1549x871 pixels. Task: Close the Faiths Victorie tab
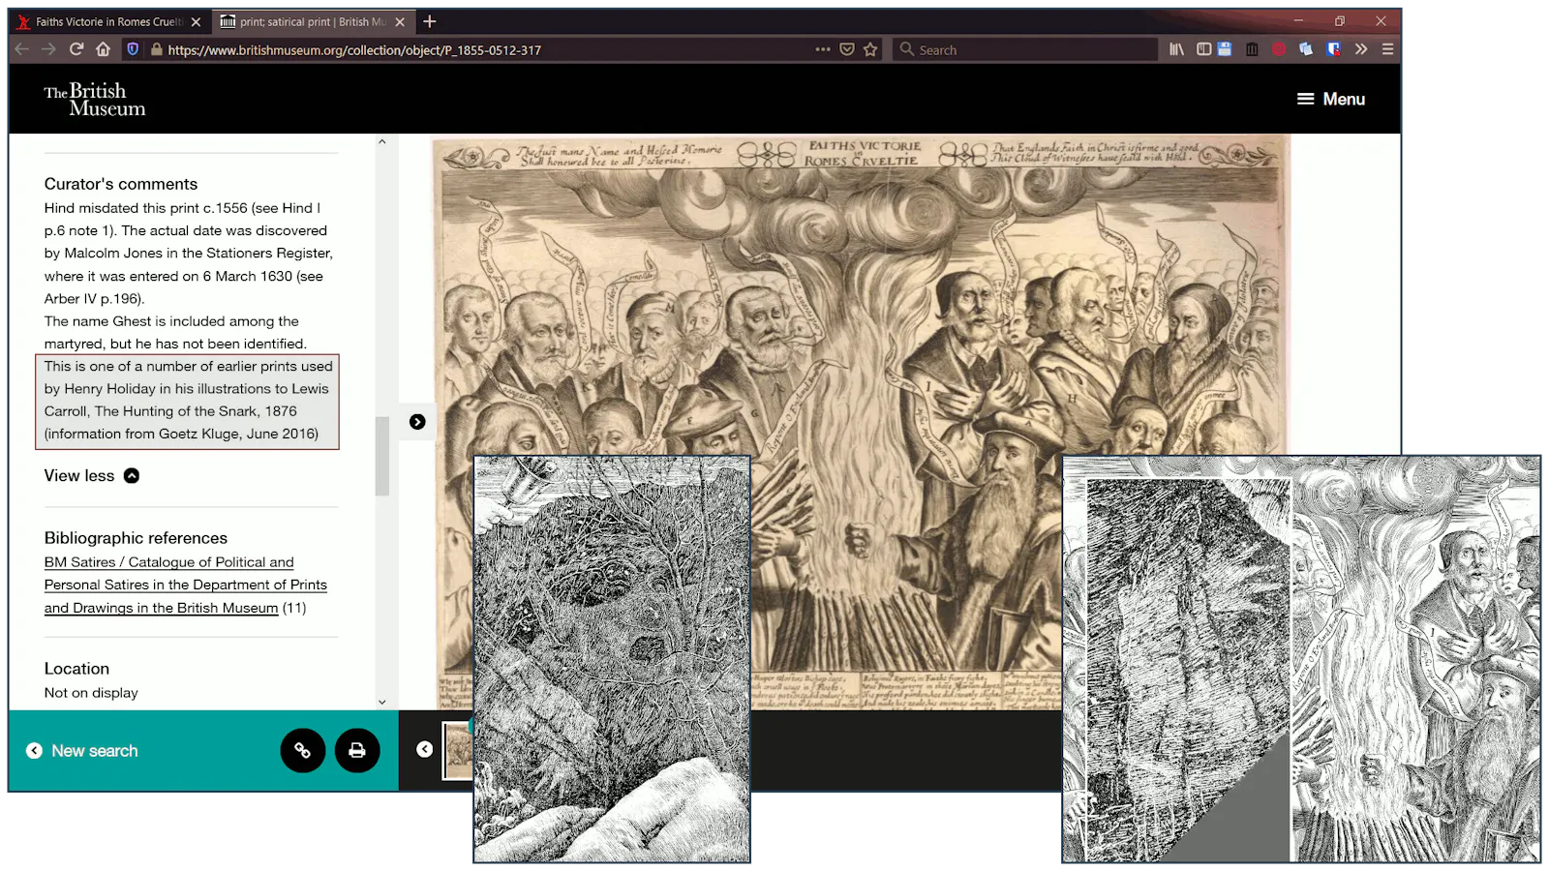(196, 21)
